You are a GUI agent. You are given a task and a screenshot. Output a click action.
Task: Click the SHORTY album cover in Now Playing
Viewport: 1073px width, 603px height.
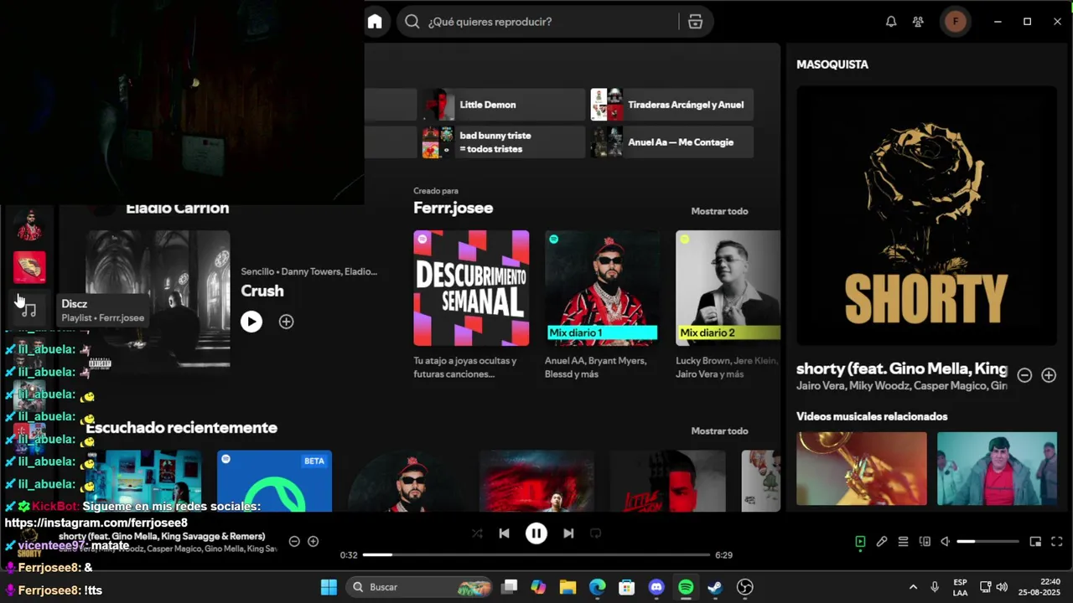click(x=926, y=216)
